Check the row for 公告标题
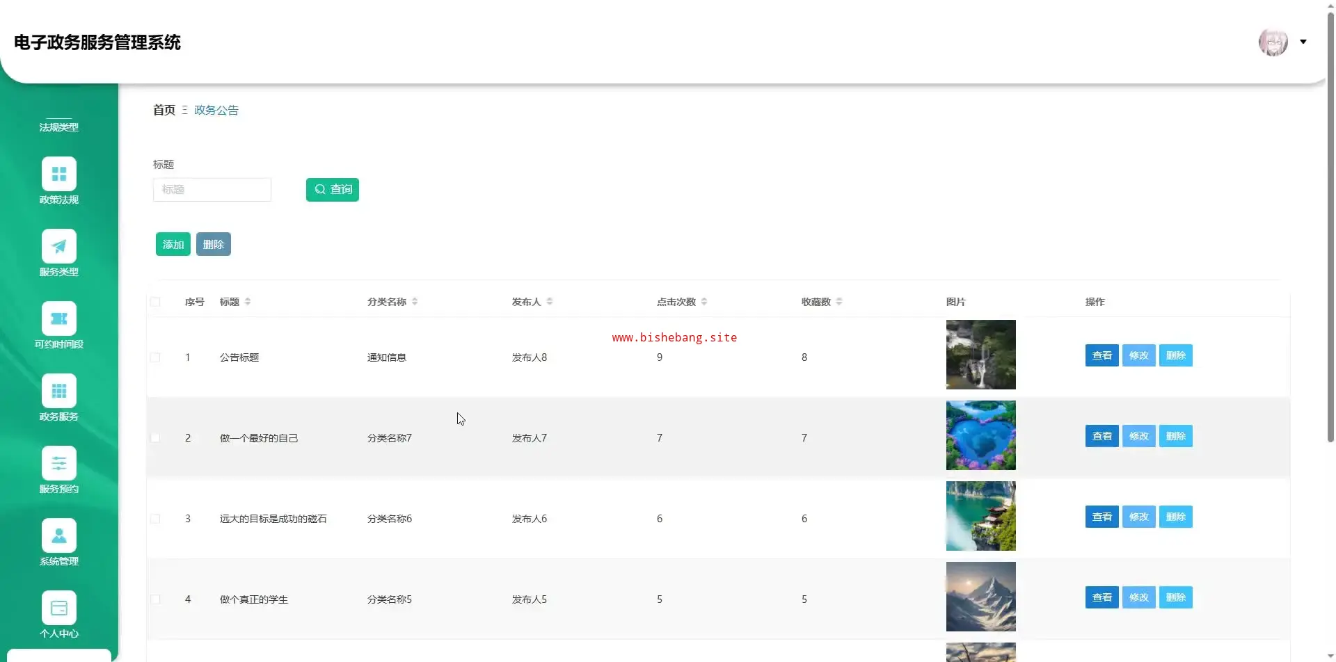The height and width of the screenshot is (662, 1336). click(155, 357)
